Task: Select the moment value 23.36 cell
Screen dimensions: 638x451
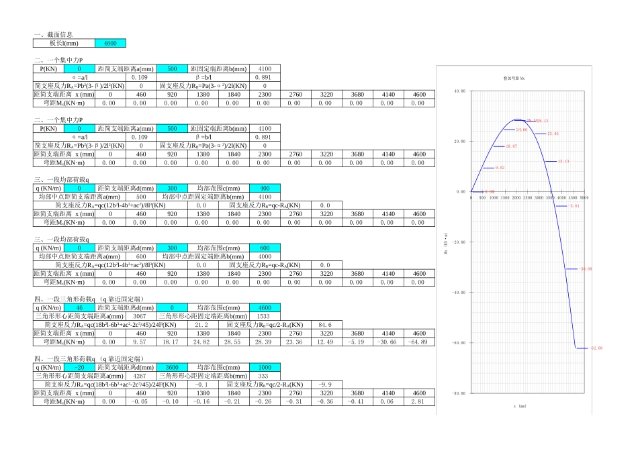Action: [x=295, y=342]
